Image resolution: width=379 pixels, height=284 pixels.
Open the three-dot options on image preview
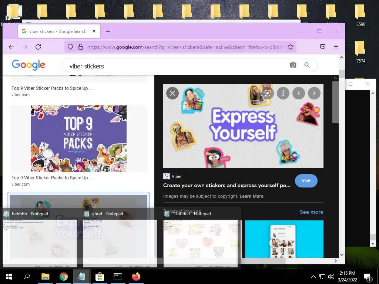[283, 93]
